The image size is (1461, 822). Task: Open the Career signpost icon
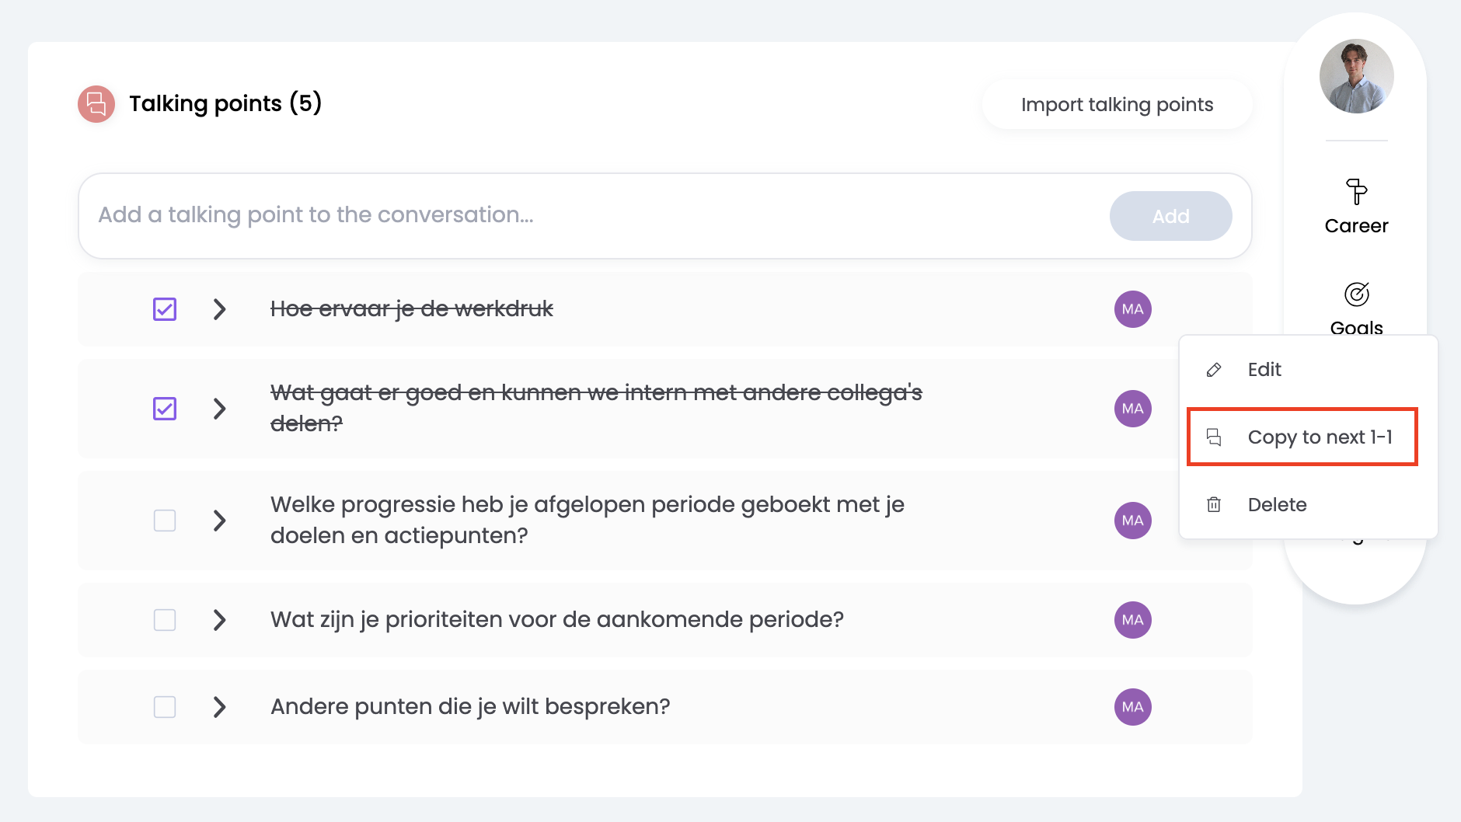1356,192
